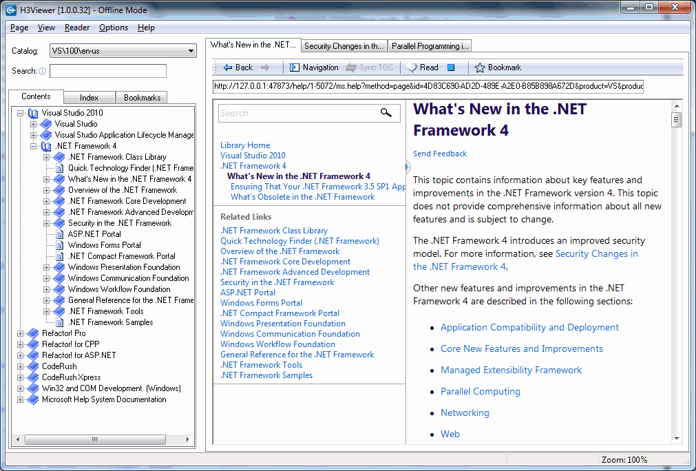Viewport: 696px width, 471px height.
Task: Click the .NET Compact Framework Portal page icon
Action: 59,256
